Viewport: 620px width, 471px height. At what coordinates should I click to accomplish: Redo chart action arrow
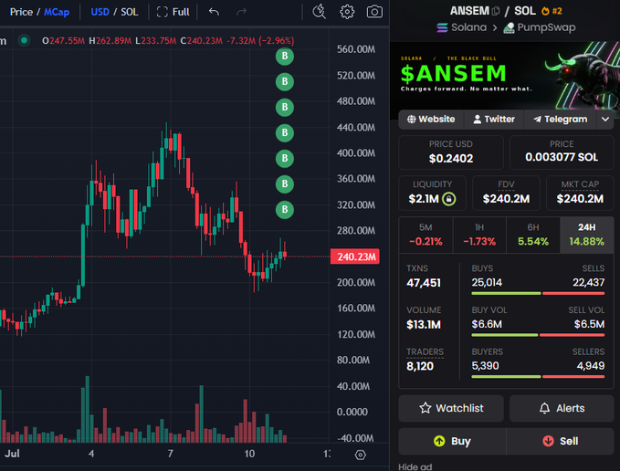coord(241,12)
